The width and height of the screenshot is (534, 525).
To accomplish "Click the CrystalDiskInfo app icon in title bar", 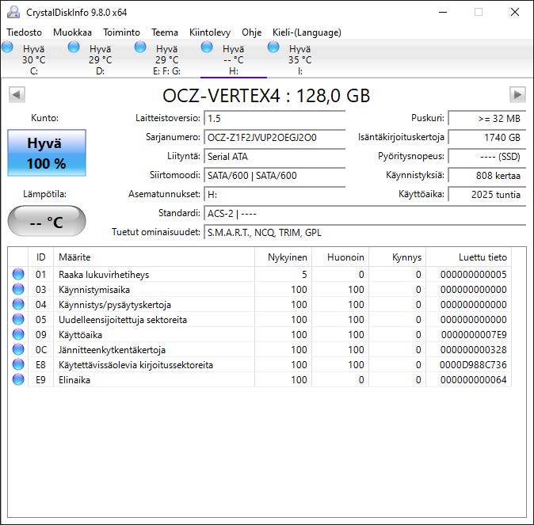I will 13,12.
